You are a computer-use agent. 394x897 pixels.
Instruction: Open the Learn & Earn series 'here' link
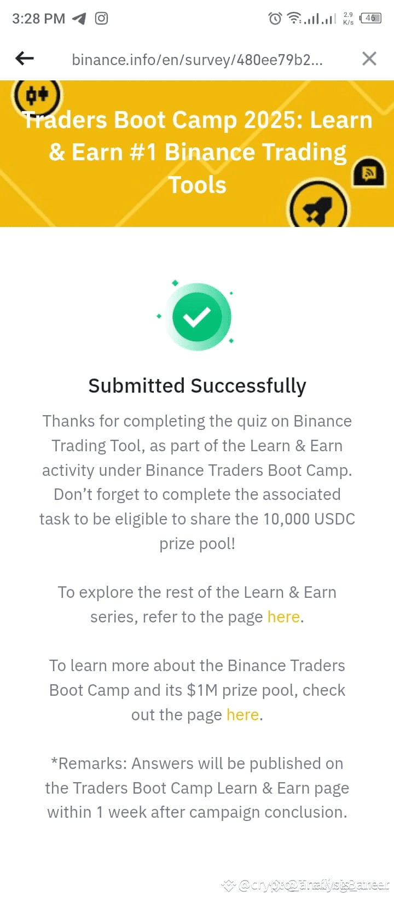coord(282,616)
